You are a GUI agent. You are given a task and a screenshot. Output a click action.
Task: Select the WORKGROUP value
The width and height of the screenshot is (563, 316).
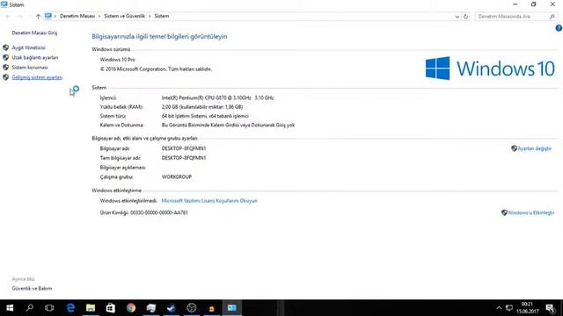(x=177, y=176)
